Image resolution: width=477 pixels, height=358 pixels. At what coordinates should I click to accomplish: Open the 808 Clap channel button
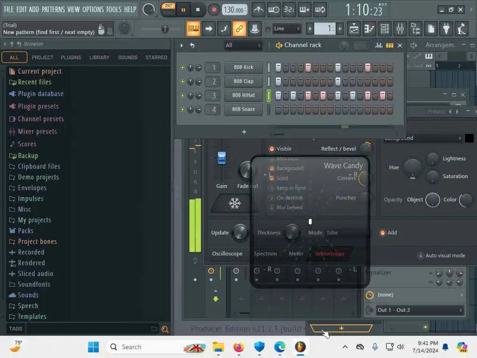pos(243,81)
